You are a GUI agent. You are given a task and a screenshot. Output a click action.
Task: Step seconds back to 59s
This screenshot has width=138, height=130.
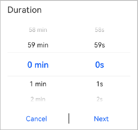100,45
